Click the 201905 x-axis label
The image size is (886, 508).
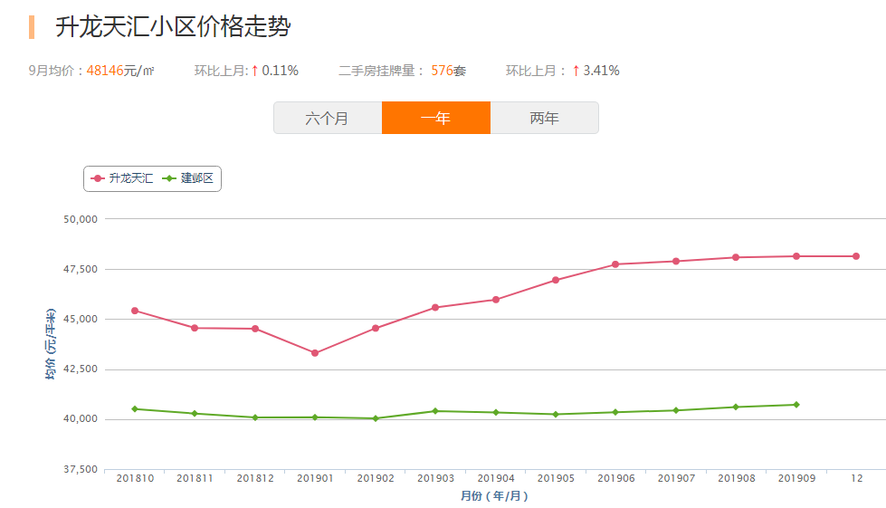tap(556, 479)
